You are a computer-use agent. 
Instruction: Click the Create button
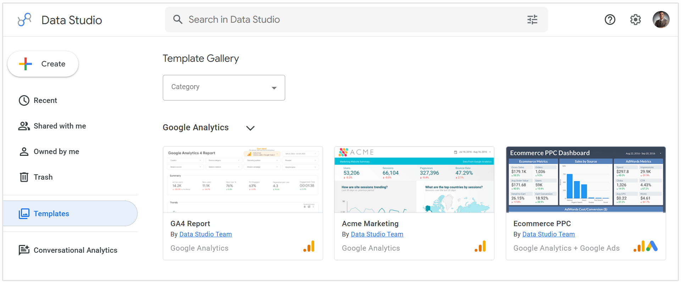click(x=43, y=64)
